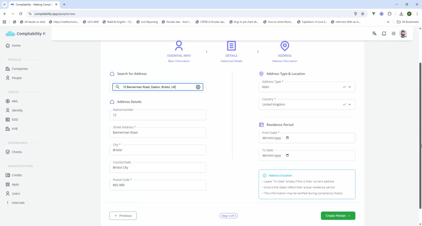Screen dimensions: 422x226
Task: Expand the Address Type dropdown
Action: 349,87
